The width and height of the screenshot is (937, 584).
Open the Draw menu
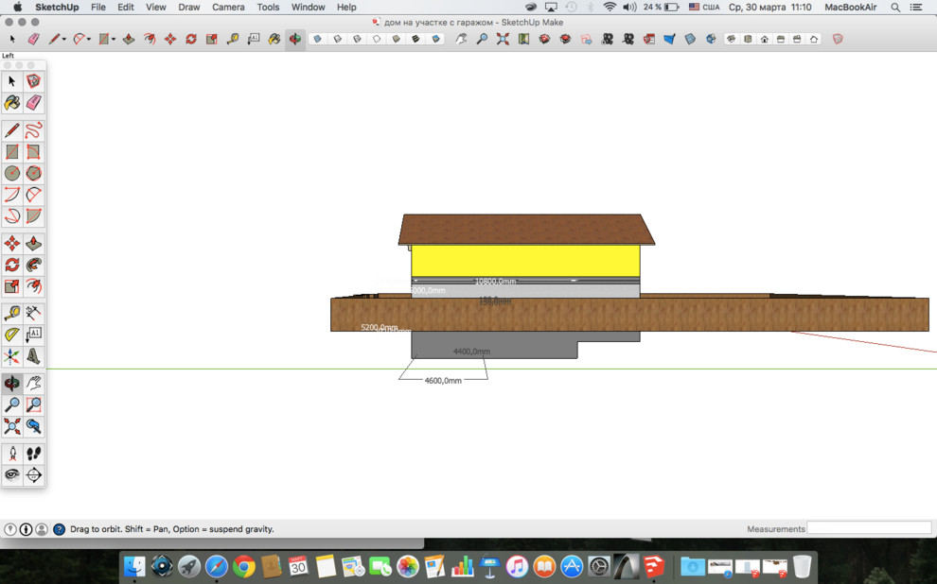[x=189, y=7]
